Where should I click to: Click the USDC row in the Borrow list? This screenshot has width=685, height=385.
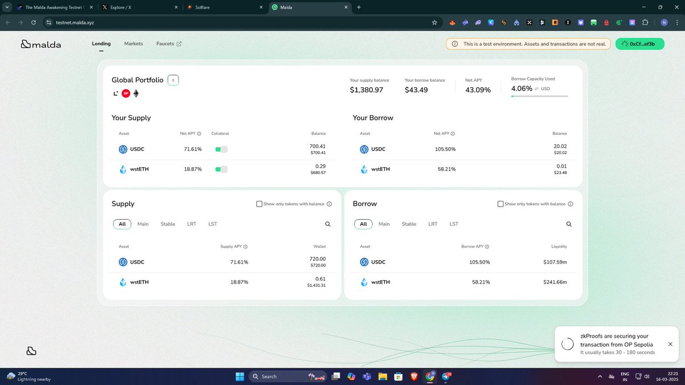click(x=463, y=262)
